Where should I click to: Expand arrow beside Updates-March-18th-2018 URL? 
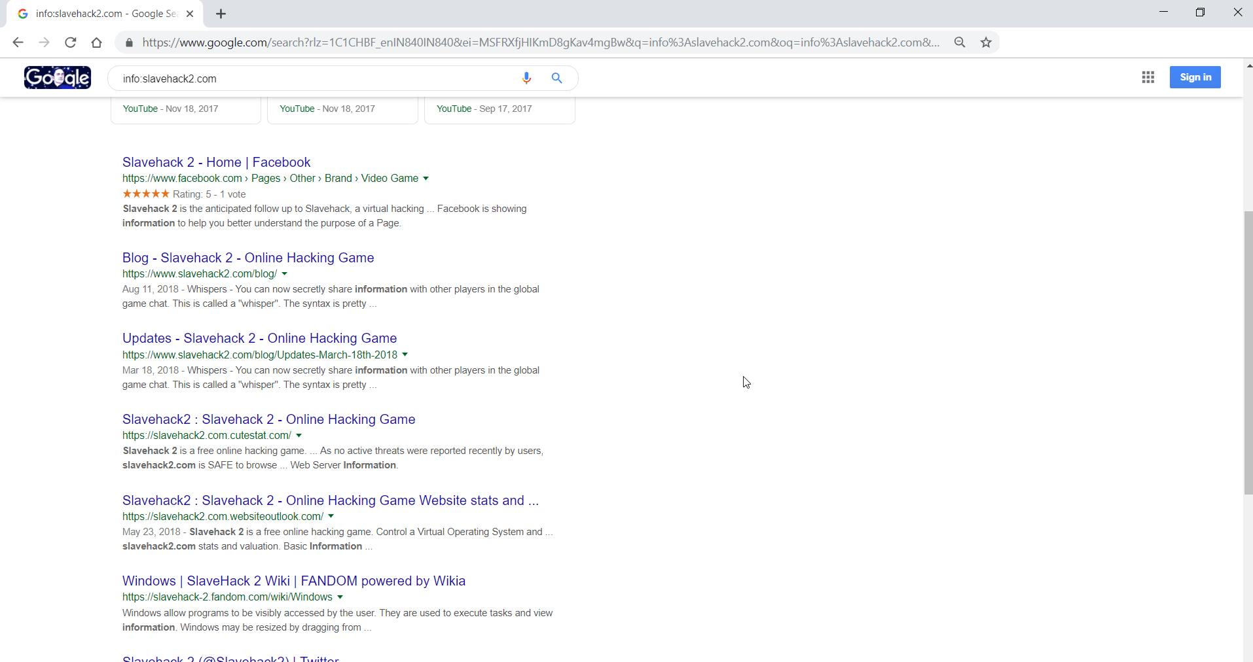coord(405,355)
